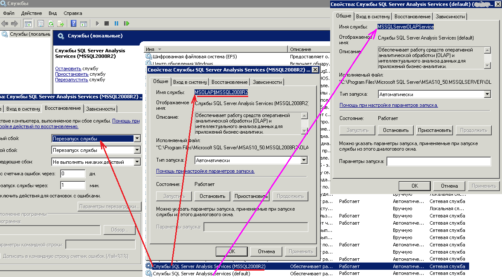Switch to Восстановление tab in MSOLAP$MSSQL2008R2 dialog
Viewport: 502px width, 277px height.
(229, 82)
